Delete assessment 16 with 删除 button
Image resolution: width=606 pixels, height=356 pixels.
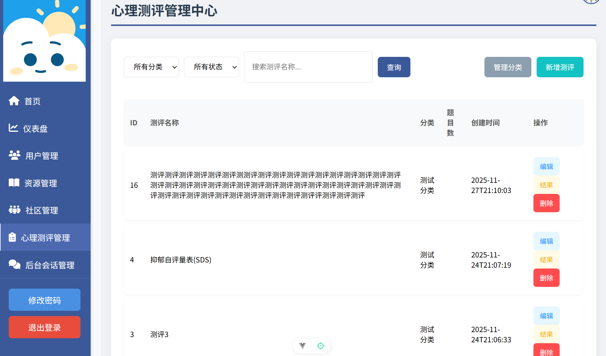(546, 203)
